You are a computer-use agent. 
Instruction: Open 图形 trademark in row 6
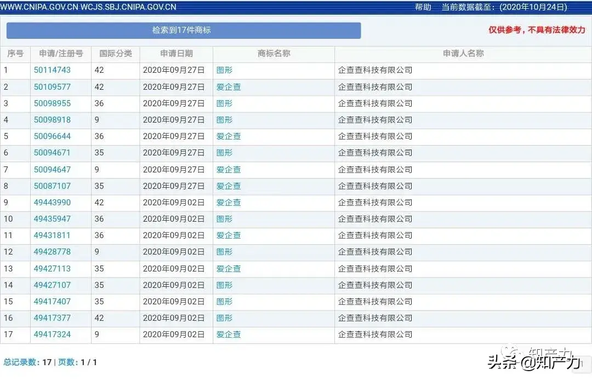pyautogui.click(x=224, y=153)
